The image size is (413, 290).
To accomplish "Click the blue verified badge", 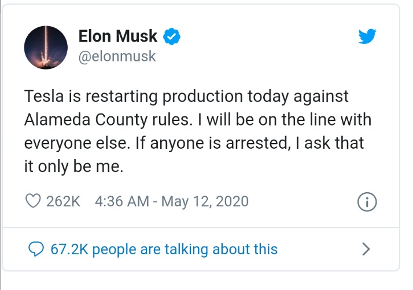I will click(x=172, y=36).
